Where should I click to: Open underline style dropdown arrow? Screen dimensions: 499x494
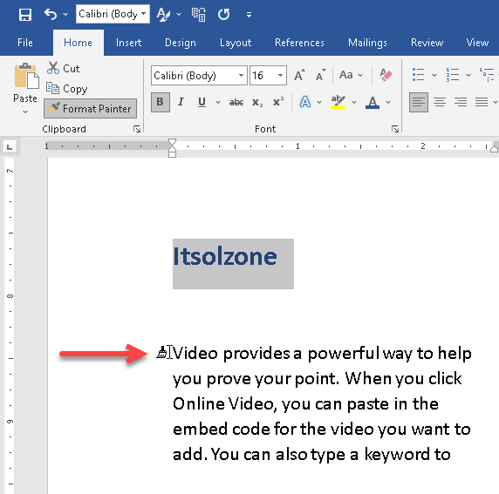tap(218, 102)
